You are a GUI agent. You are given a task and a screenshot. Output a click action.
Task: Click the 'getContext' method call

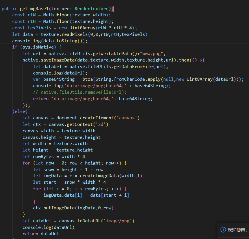click(x=80, y=124)
